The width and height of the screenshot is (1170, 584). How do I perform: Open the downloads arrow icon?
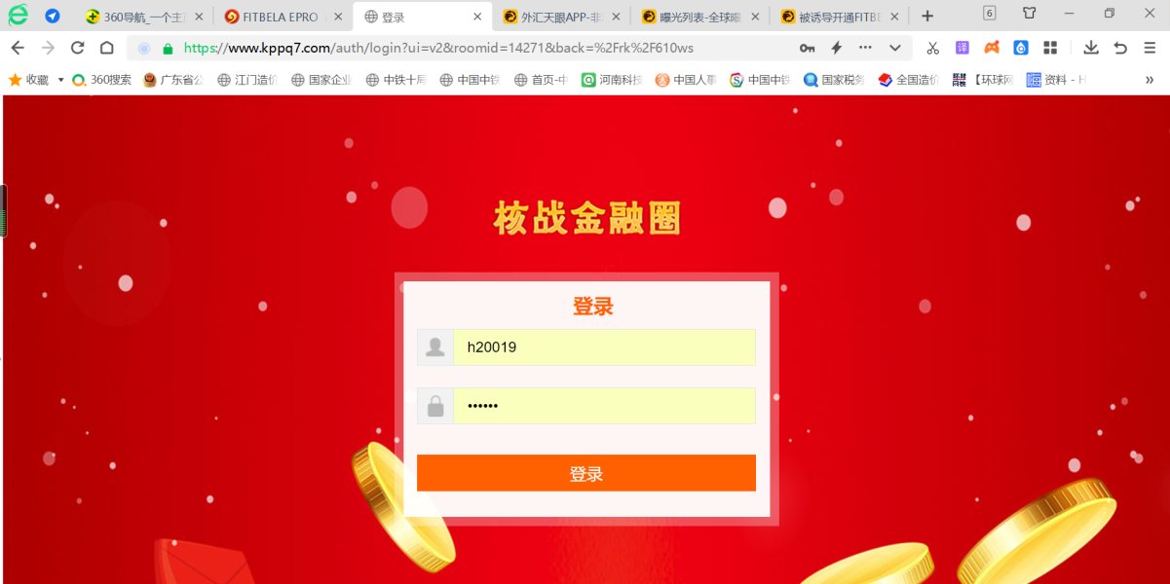(1091, 48)
